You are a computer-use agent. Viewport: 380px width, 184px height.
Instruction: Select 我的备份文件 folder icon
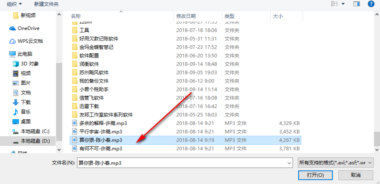click(x=75, y=81)
